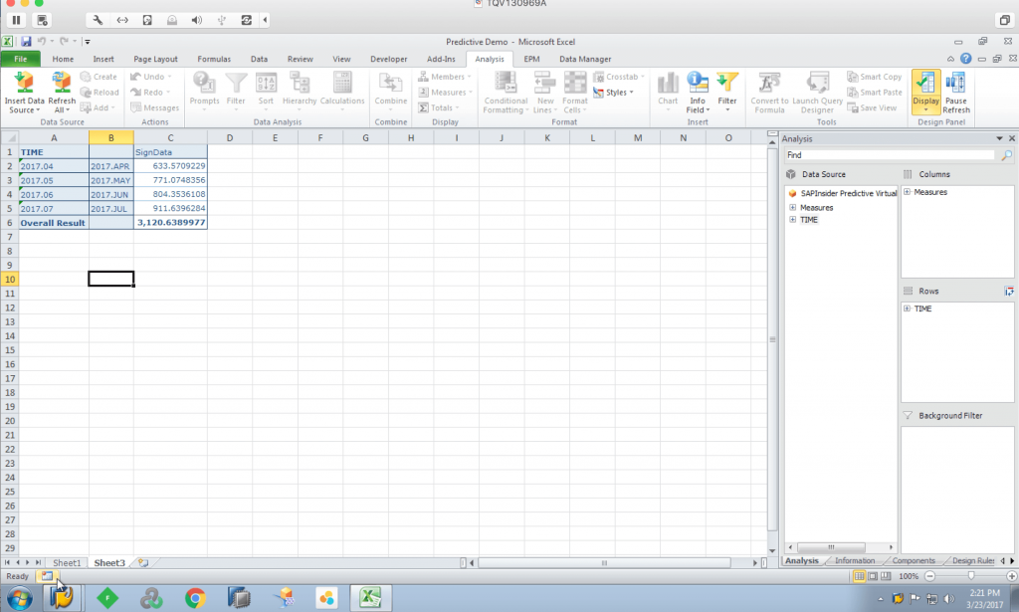Switch to the Developer ribbon tab

pyautogui.click(x=389, y=59)
